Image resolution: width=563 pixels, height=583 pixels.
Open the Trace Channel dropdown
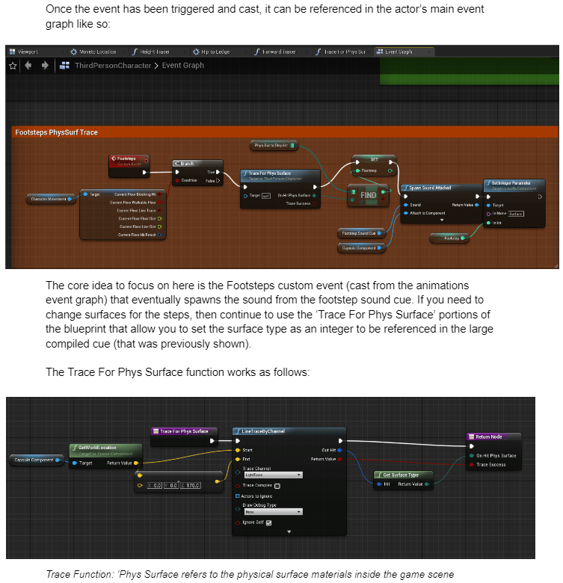272,475
